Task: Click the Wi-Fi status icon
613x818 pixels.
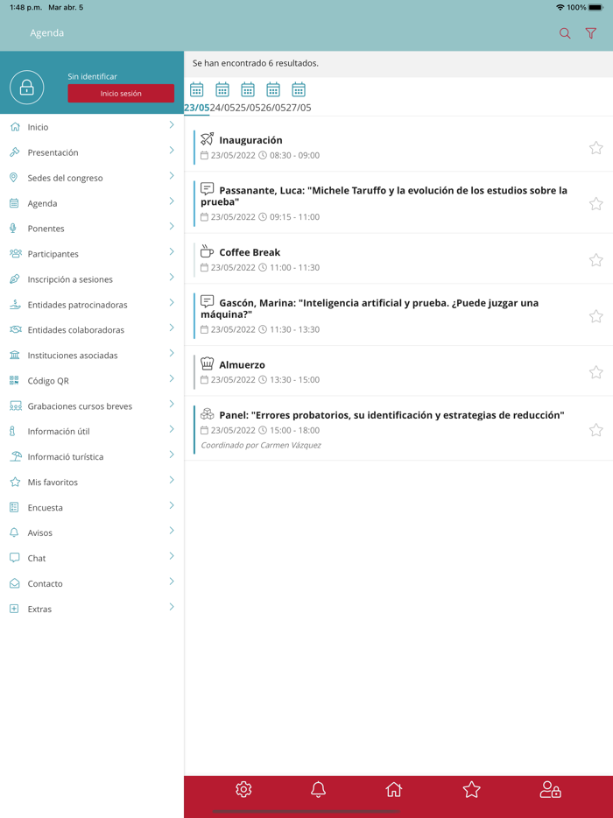Action: tap(560, 7)
